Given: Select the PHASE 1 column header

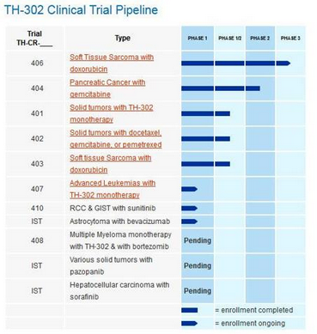Looking at the screenshot, I should tap(198, 38).
